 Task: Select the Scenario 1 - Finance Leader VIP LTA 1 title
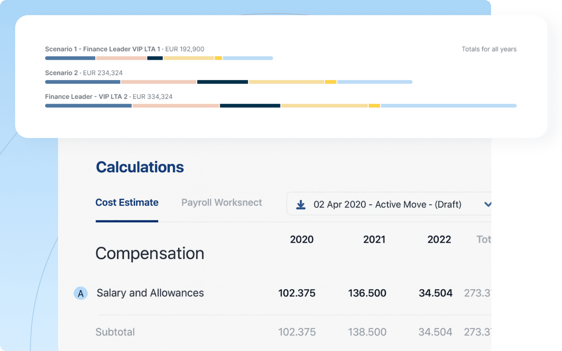[x=102, y=49]
